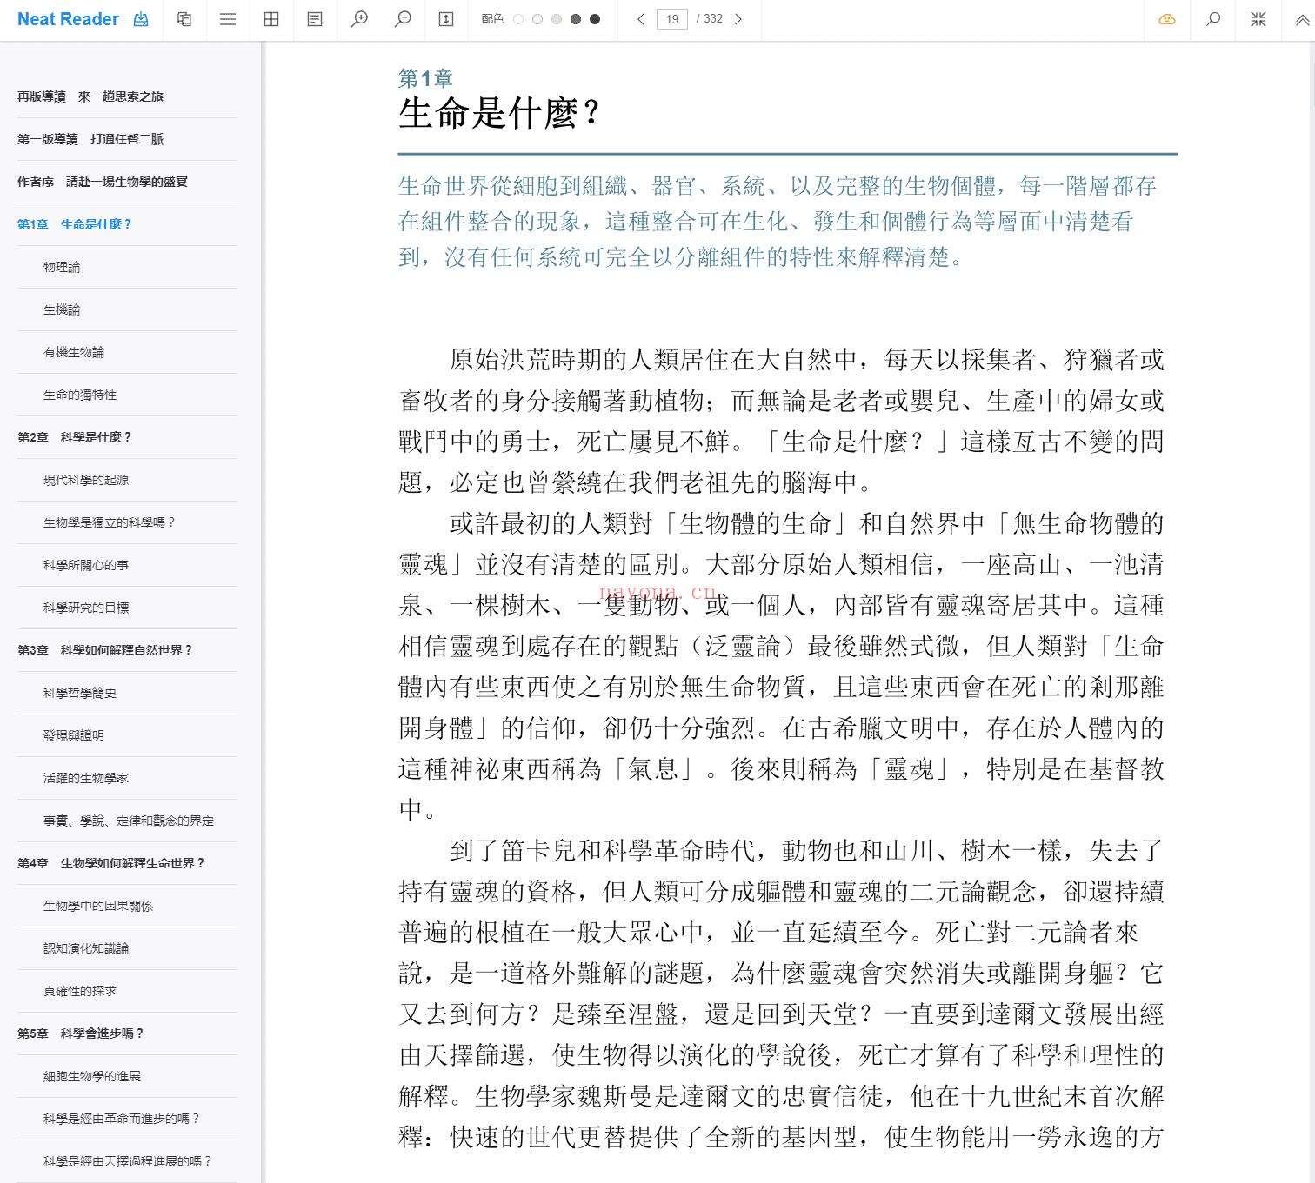Click the page number field showing 19
Viewport: 1315px width, 1183px height.
pyautogui.click(x=672, y=19)
